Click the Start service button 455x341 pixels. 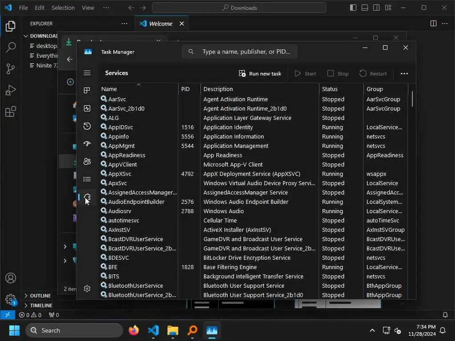pos(305,74)
